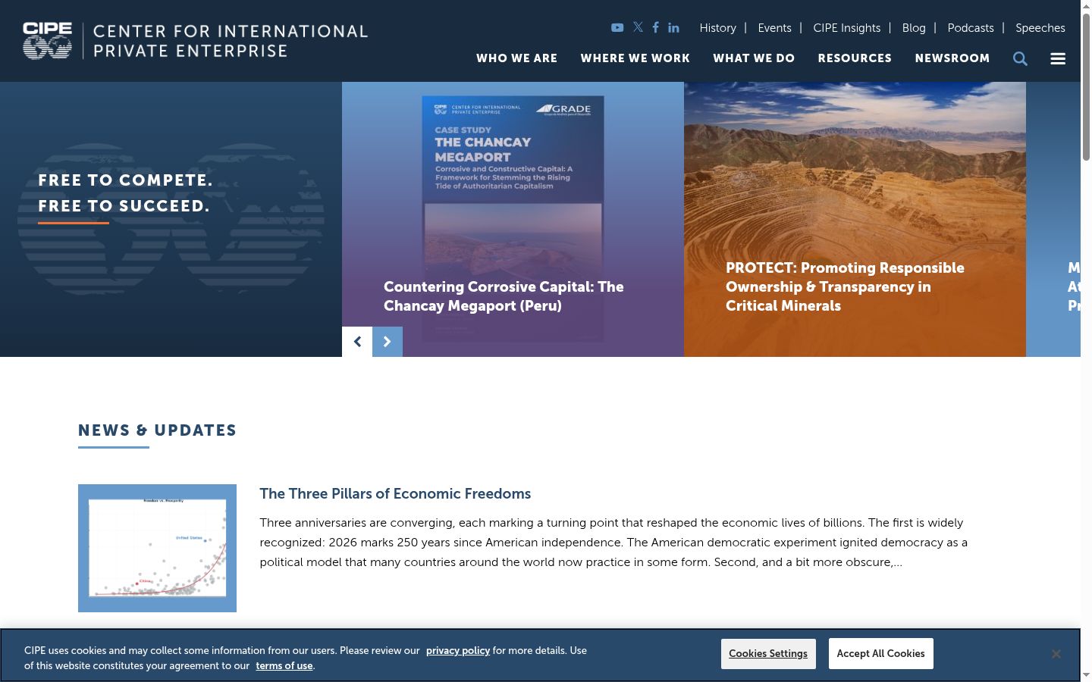Open the Where We Work menu
The height and width of the screenshot is (682, 1092).
pos(635,58)
